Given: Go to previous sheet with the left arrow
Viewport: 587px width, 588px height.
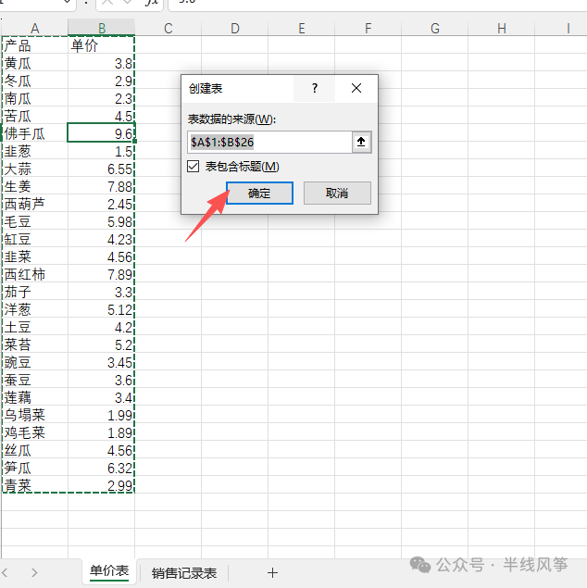Looking at the screenshot, I should click(x=5, y=572).
